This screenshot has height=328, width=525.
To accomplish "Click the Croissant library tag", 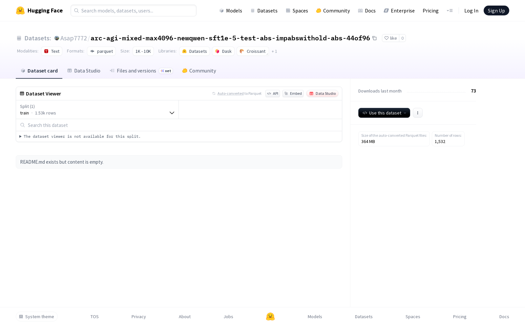I will point(253,51).
